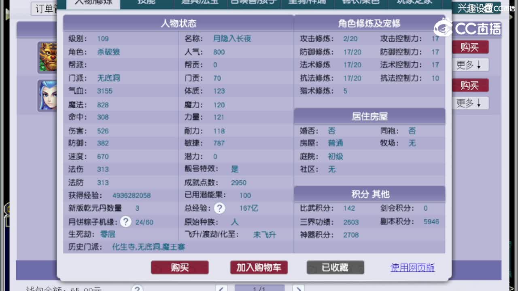Open the 锦衣/染色 tab
518x291 pixels.
pos(362,2)
